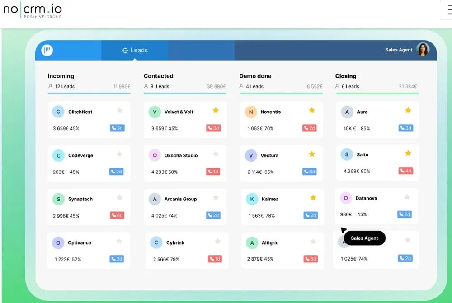
Task: Open the Sales Agent profile avatar
Action: [423, 50]
